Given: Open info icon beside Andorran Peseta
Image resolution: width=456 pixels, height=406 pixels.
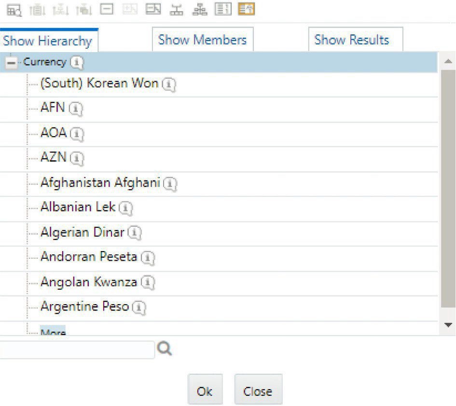Looking at the screenshot, I should tap(148, 258).
